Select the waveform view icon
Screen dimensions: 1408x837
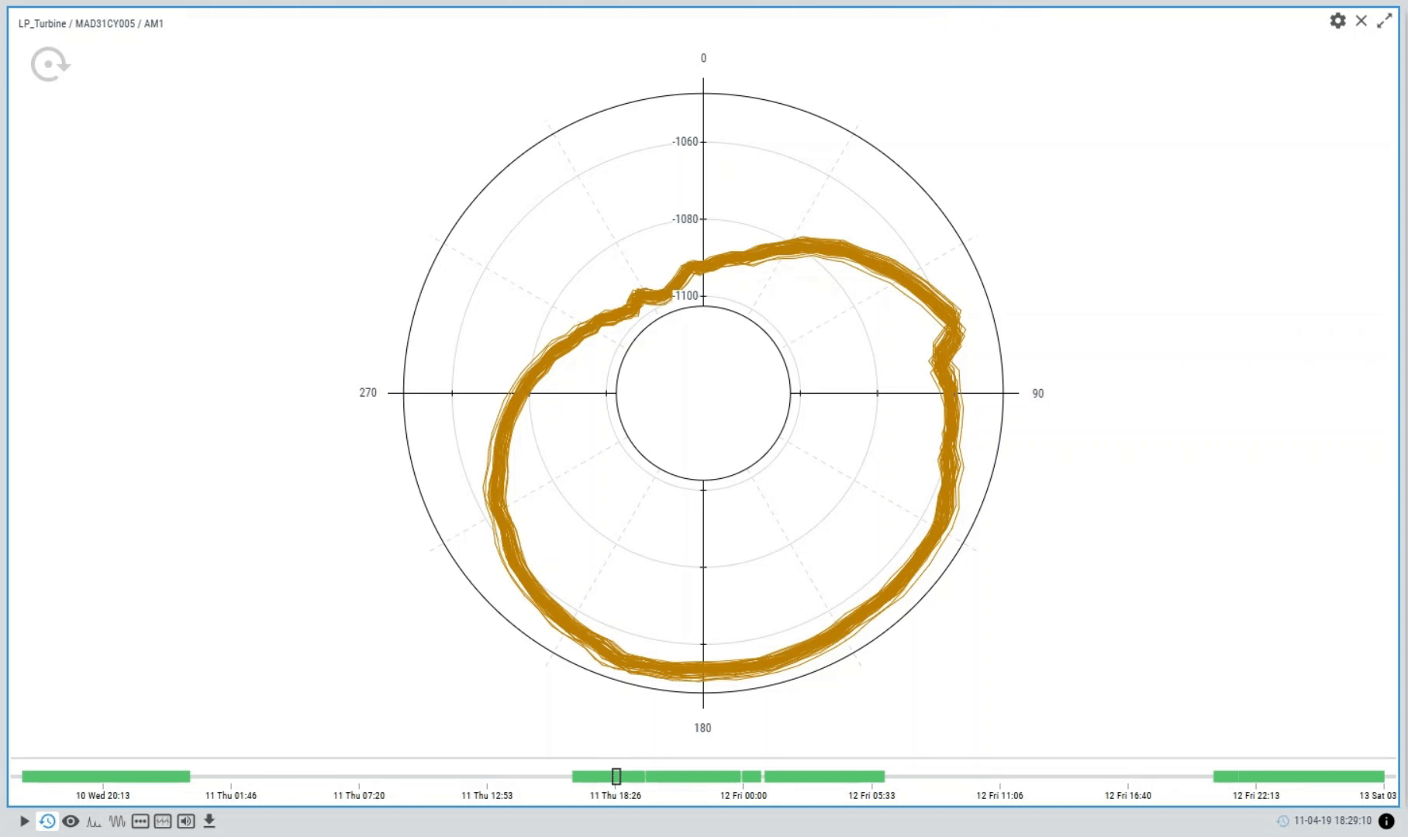pyautogui.click(x=117, y=821)
